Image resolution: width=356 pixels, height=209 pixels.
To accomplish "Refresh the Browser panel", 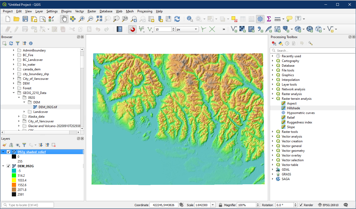I will (11, 43).
